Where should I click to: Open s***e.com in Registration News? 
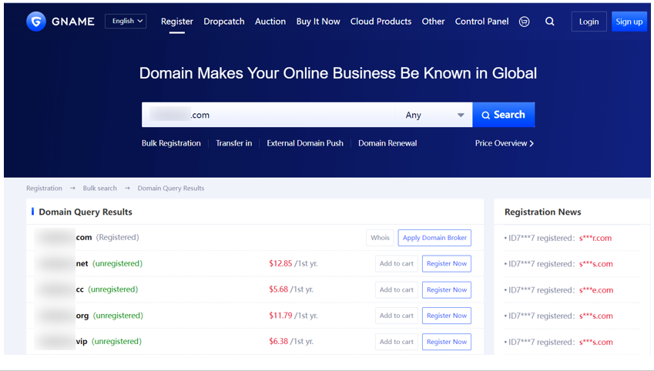coord(596,290)
